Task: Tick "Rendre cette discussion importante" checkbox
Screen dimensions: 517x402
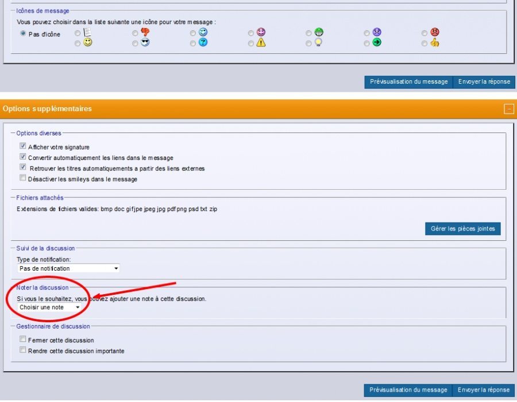Action: point(23,350)
